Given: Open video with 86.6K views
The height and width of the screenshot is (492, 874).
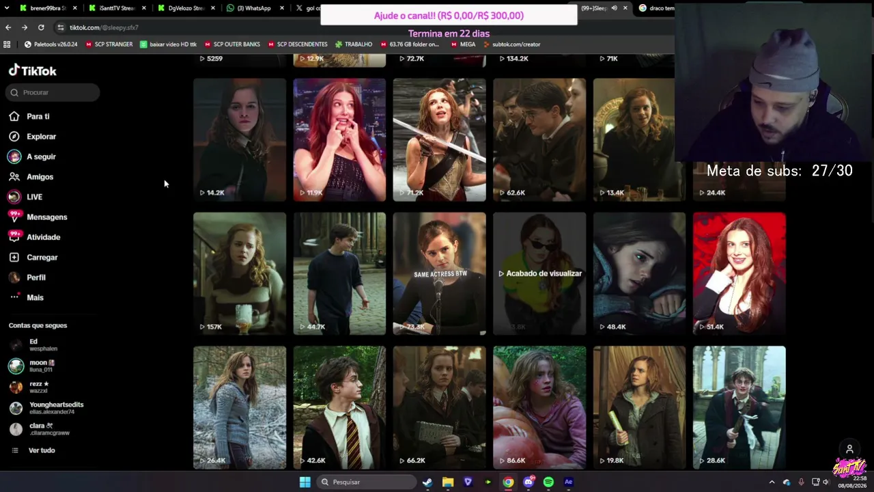Looking at the screenshot, I should tap(539, 407).
